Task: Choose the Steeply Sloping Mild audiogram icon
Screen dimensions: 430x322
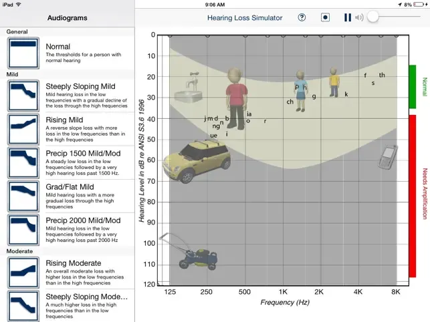Action: [x=23, y=96]
